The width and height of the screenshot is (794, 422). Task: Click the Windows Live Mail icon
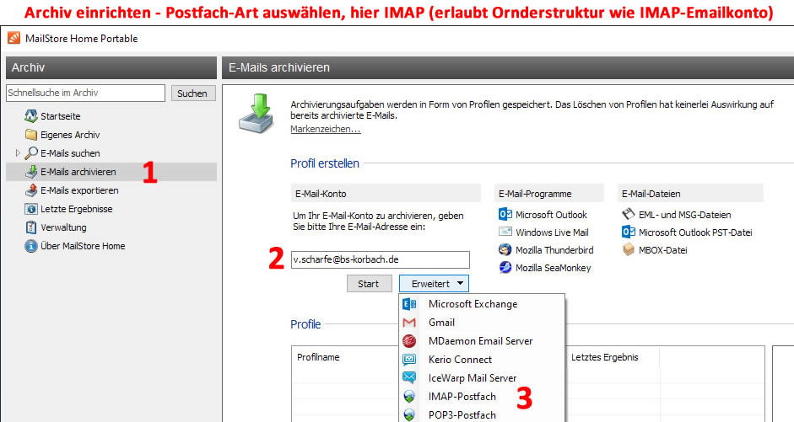tap(505, 232)
